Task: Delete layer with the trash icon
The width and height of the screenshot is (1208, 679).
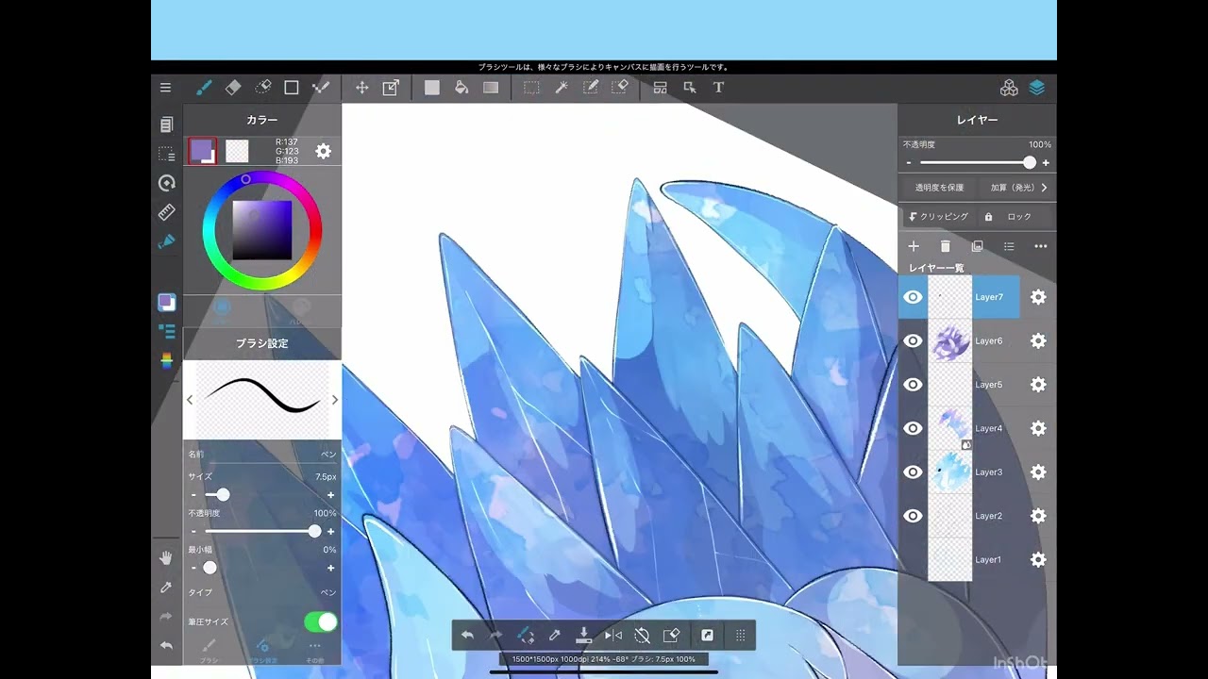Action: click(x=945, y=246)
